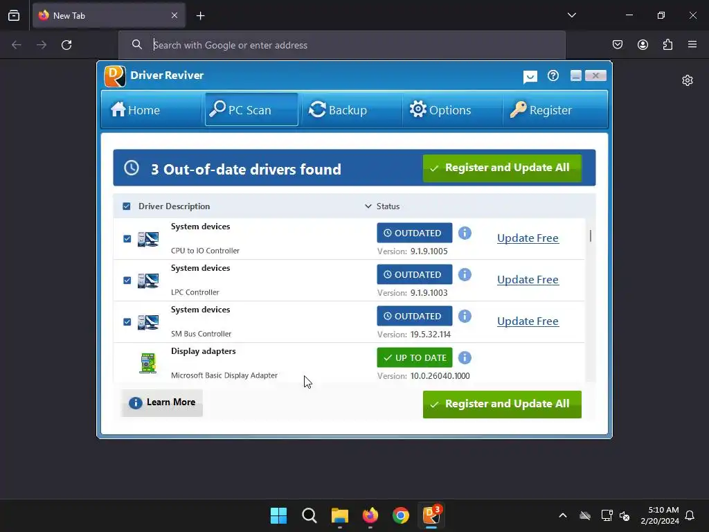The height and width of the screenshot is (532, 709).
Task: Open Firefox View tab manager icon
Action: click(14, 15)
